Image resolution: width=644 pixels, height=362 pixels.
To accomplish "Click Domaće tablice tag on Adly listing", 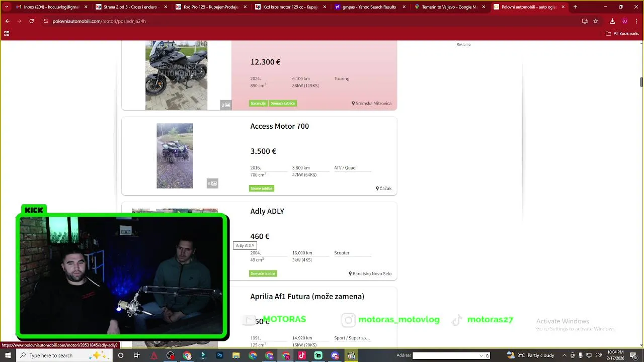I will coord(263,274).
